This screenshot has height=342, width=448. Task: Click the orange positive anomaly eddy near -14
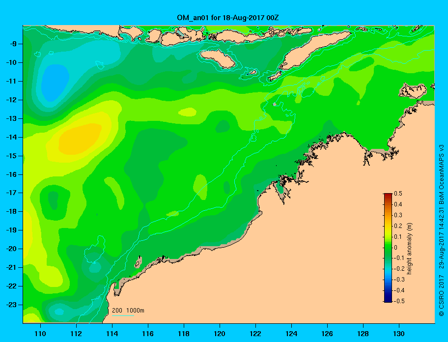[80, 139]
